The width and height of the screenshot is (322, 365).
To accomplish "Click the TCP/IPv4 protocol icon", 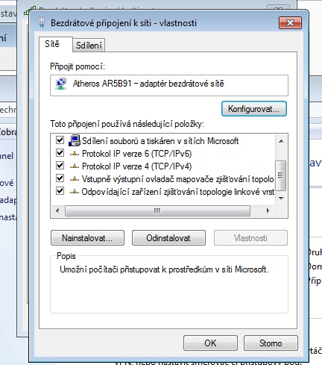I will [x=75, y=166].
